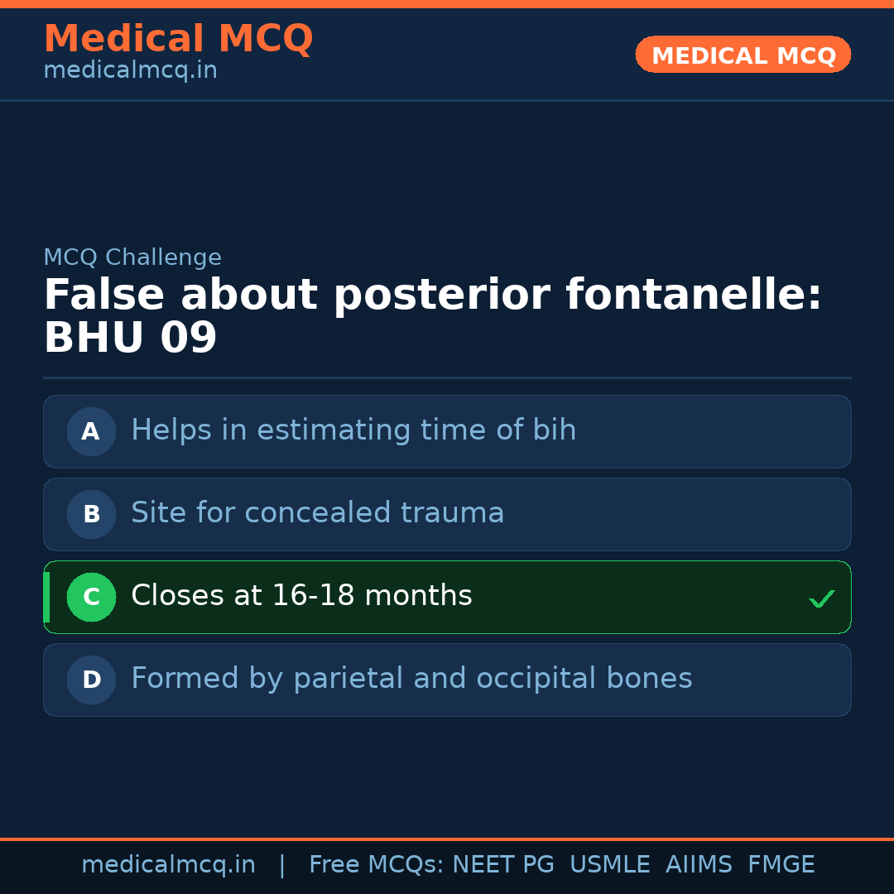Screen dimensions: 894x894
Task: Open the medicalmcq.in link in footer
Action: [168, 865]
